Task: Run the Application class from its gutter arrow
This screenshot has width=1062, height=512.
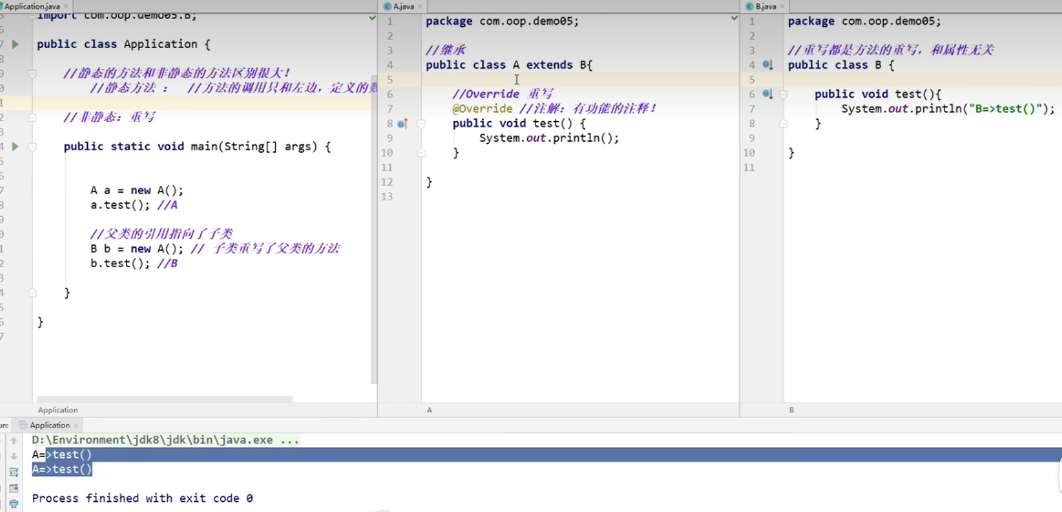Action: click(x=15, y=44)
